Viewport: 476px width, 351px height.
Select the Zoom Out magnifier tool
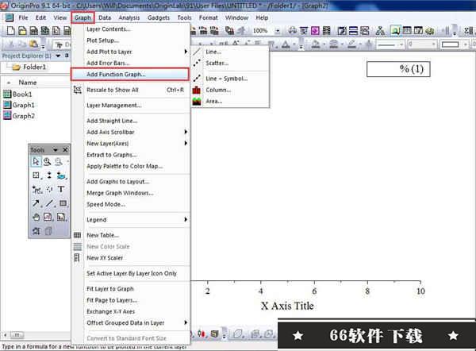[59, 161]
